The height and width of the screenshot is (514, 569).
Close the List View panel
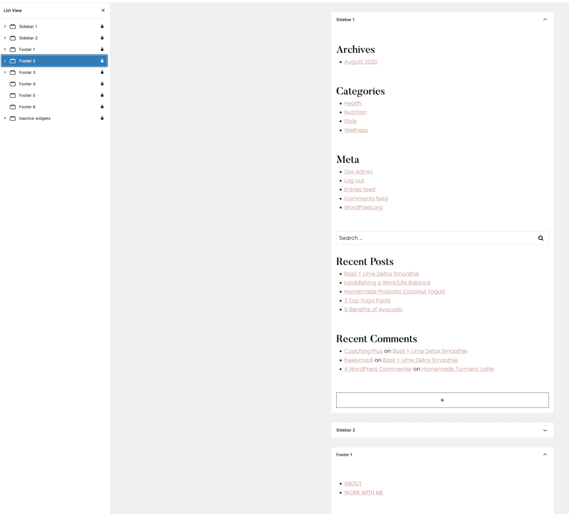[x=103, y=11]
